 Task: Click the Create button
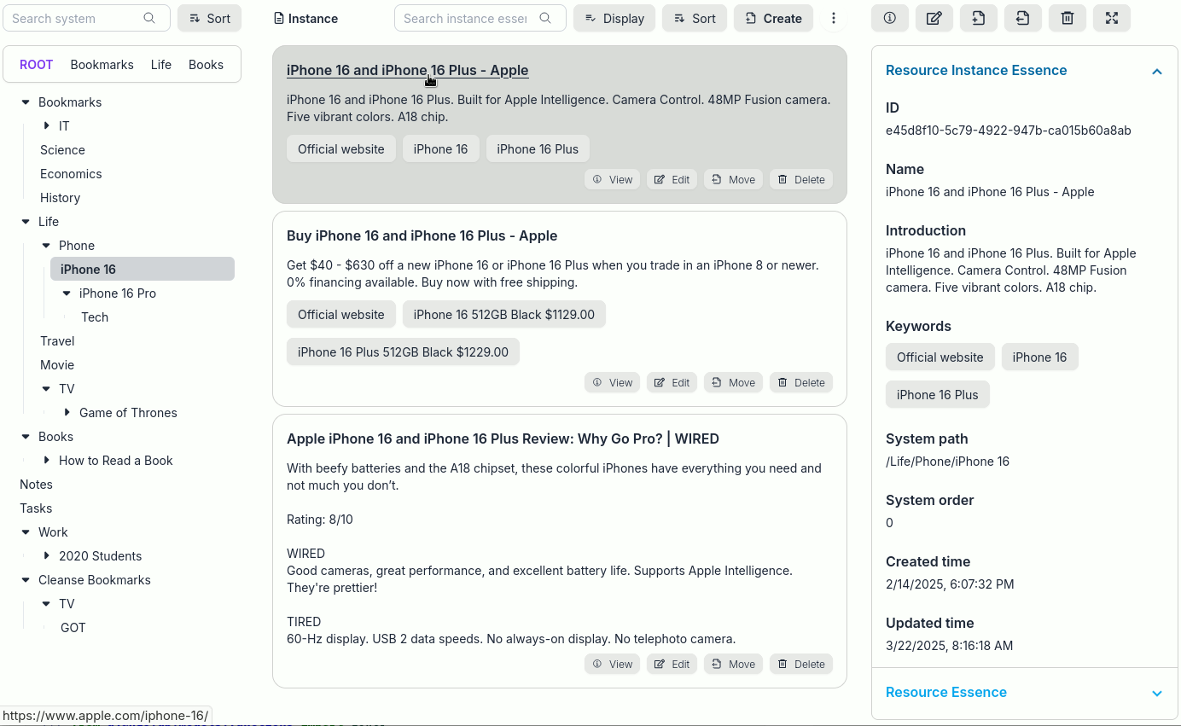point(773,18)
